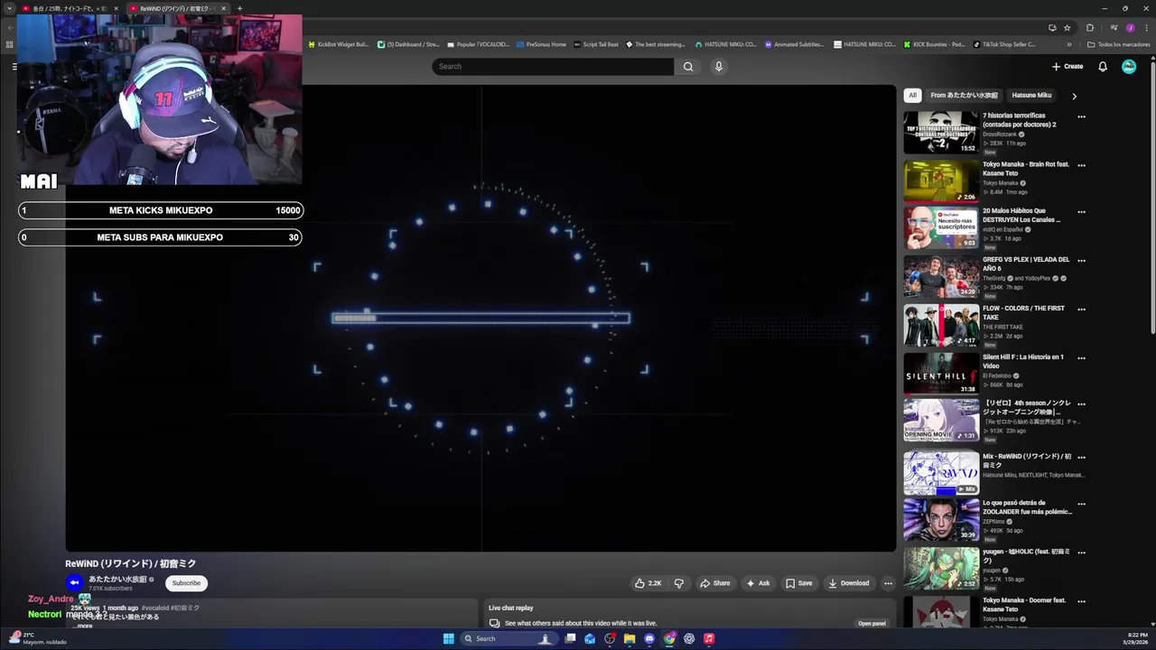The image size is (1156, 650).
Task: Open 7 historias terroríficas video thumbnail
Action: pos(941,133)
